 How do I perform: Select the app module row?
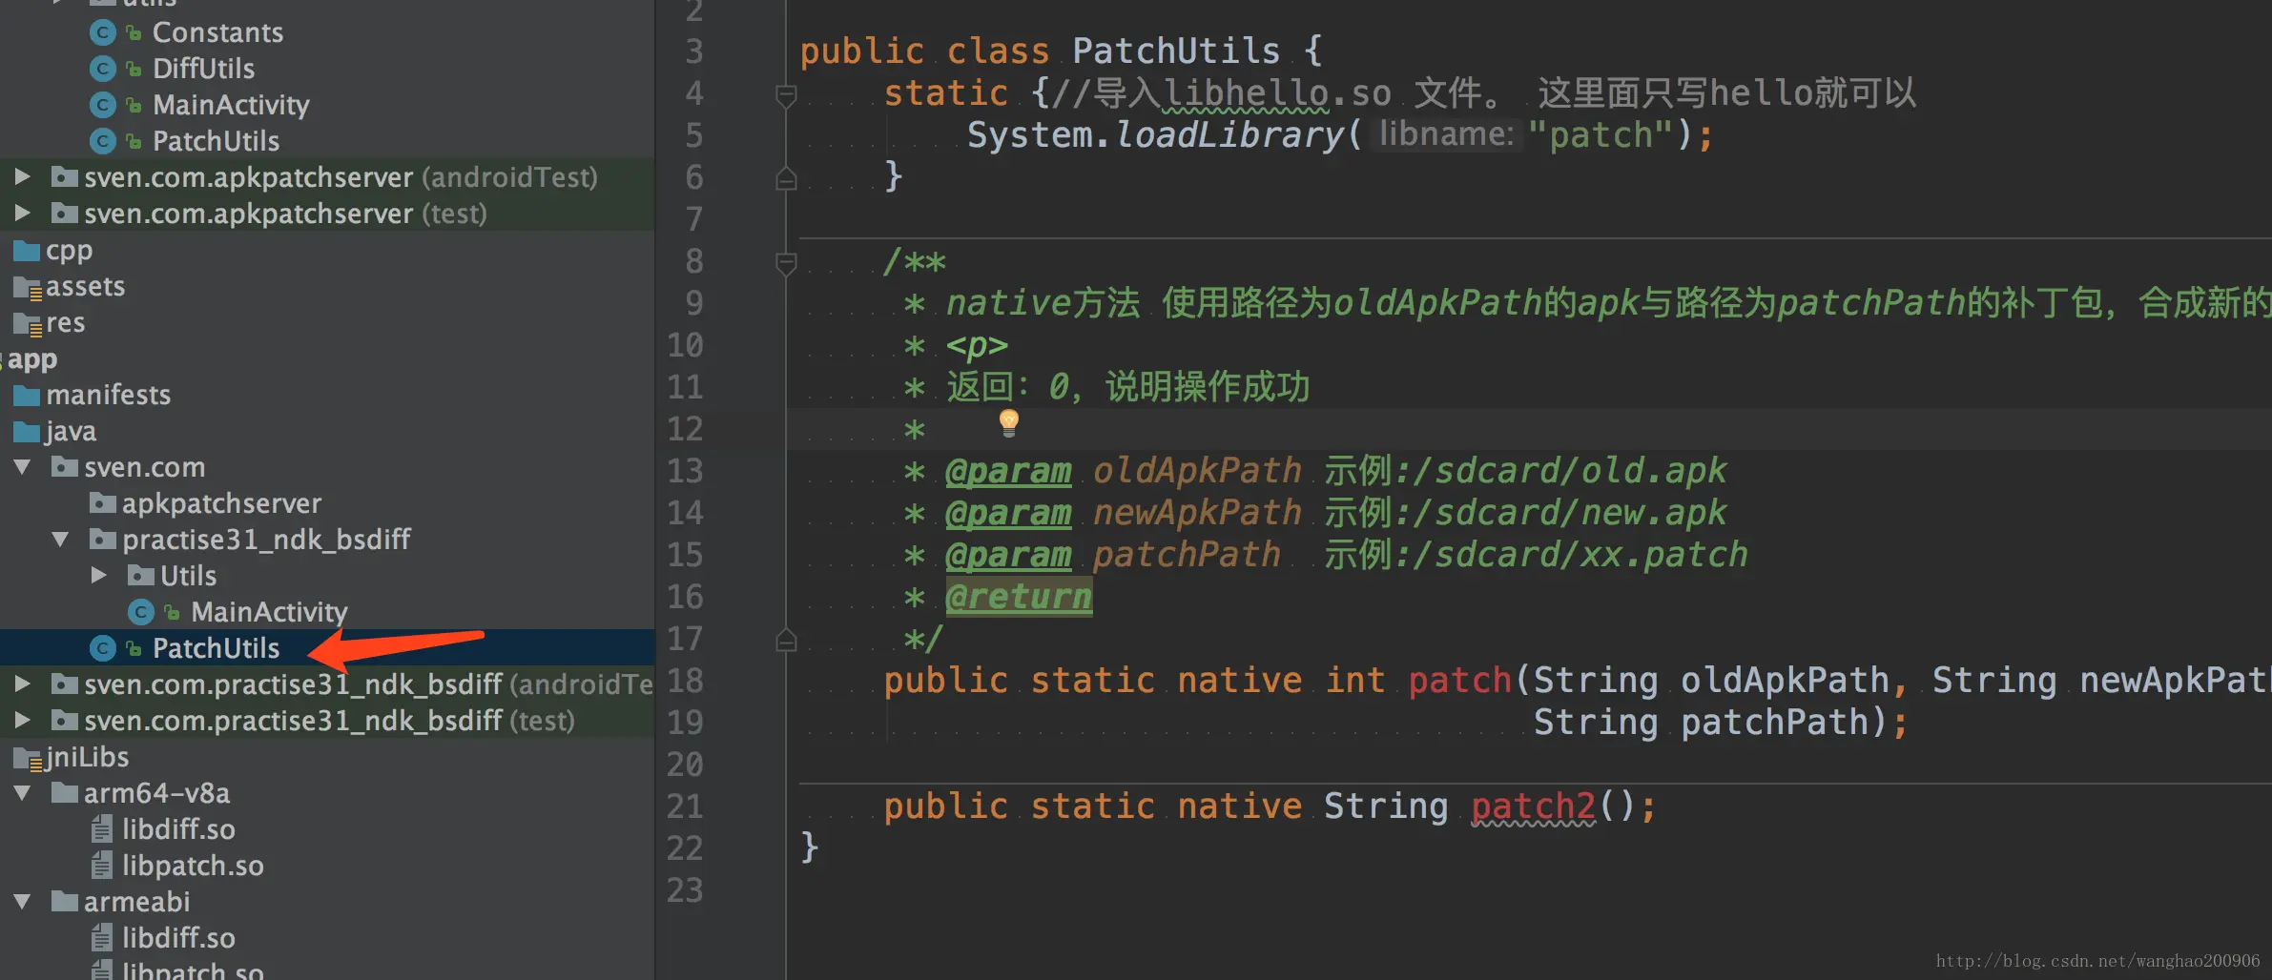(327, 359)
